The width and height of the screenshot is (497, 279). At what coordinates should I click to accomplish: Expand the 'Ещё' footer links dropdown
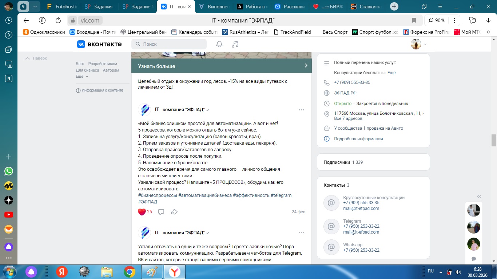[x=82, y=77]
